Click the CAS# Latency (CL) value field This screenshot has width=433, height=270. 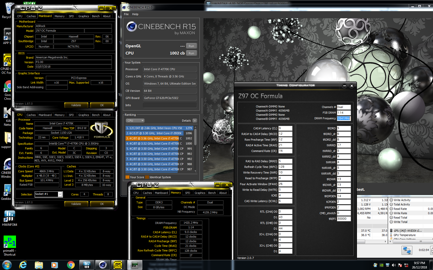(x=285, y=128)
